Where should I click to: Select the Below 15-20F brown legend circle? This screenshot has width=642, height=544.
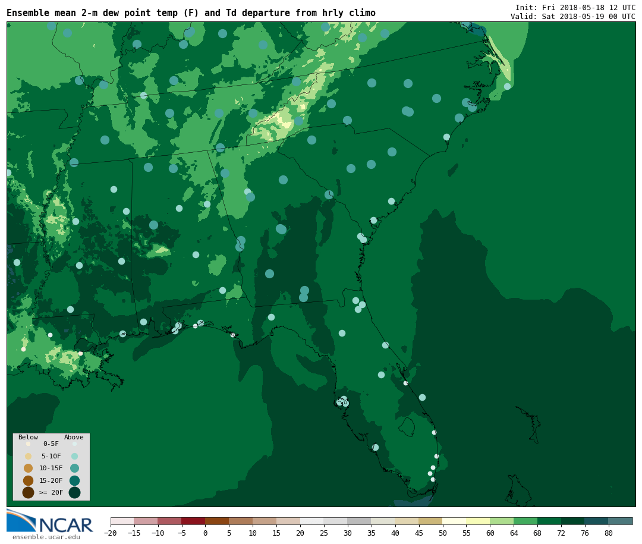pyautogui.click(x=29, y=480)
